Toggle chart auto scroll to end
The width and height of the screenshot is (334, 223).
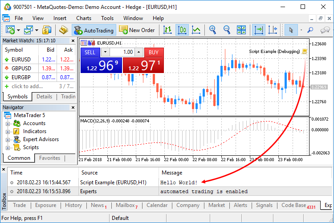click(259, 30)
